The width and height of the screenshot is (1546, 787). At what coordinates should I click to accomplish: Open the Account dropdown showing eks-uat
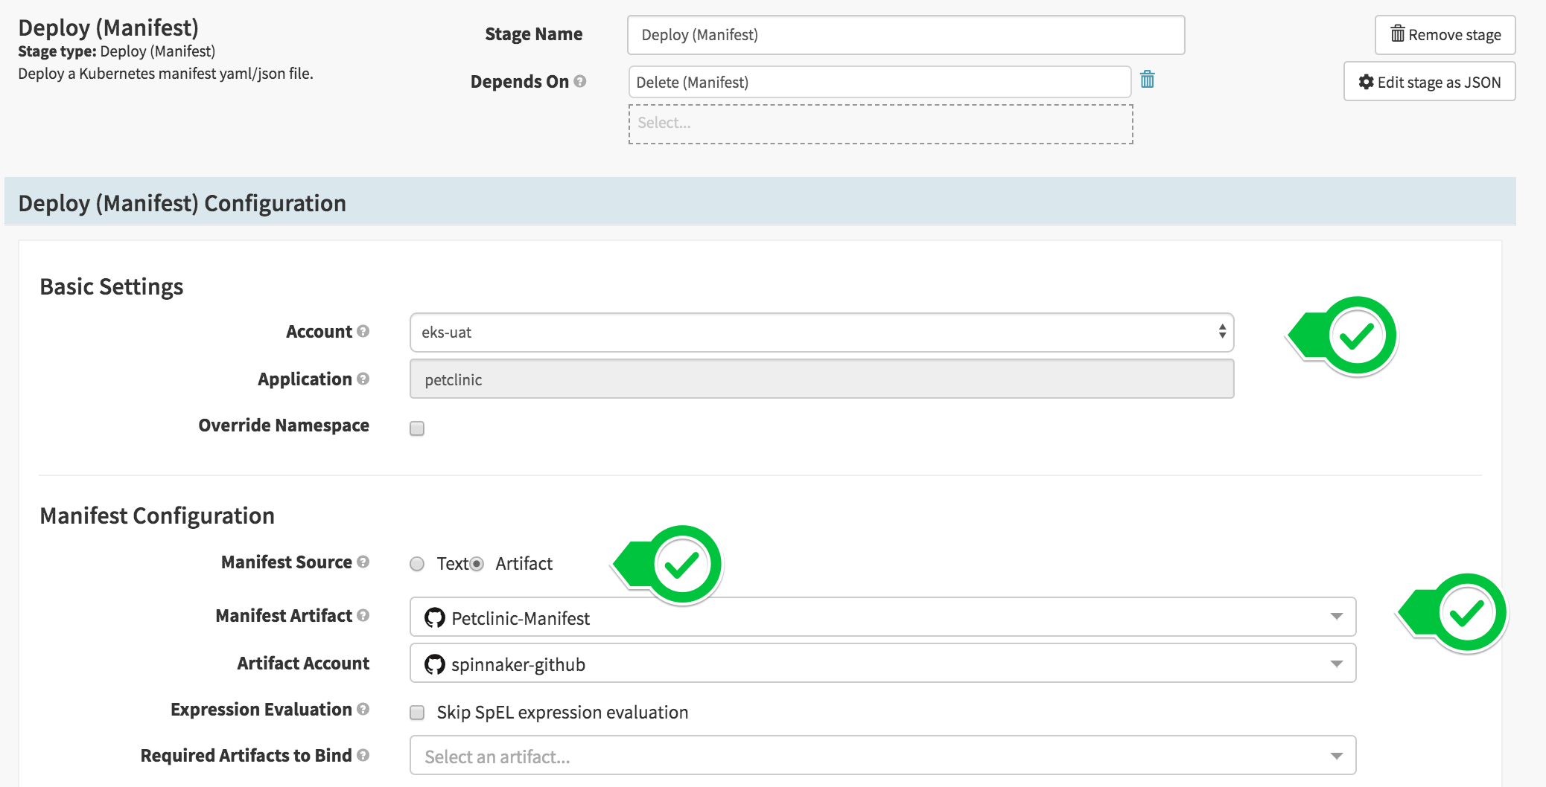point(819,333)
